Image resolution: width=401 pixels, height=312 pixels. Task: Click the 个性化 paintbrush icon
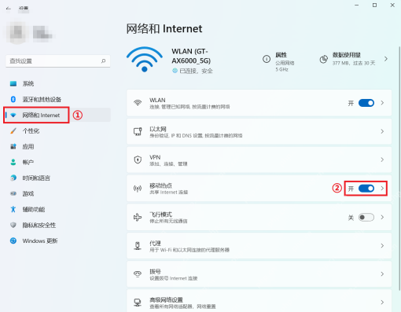click(x=13, y=130)
